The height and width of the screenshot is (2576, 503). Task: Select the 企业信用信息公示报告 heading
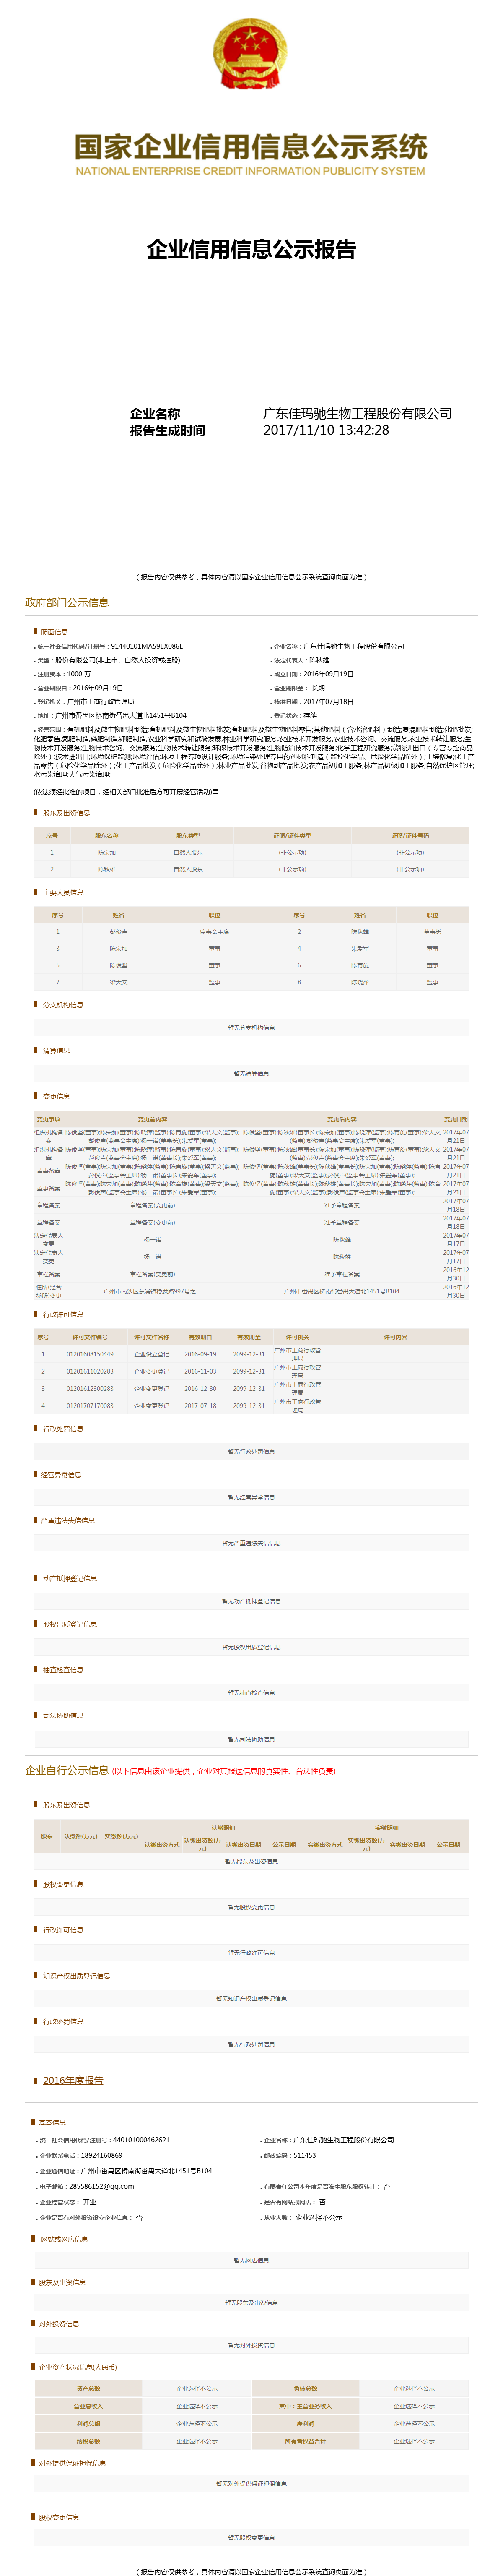pos(251,249)
